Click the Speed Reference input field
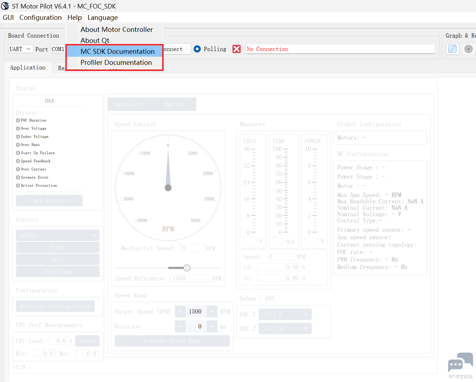 point(191,278)
